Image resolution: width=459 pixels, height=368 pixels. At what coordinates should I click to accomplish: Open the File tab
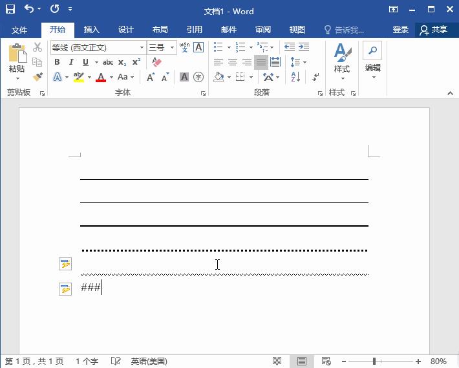tap(19, 30)
